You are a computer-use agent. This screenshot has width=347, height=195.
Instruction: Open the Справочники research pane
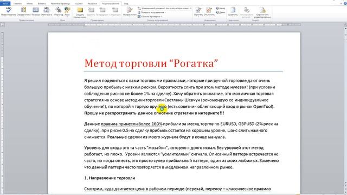23,11
